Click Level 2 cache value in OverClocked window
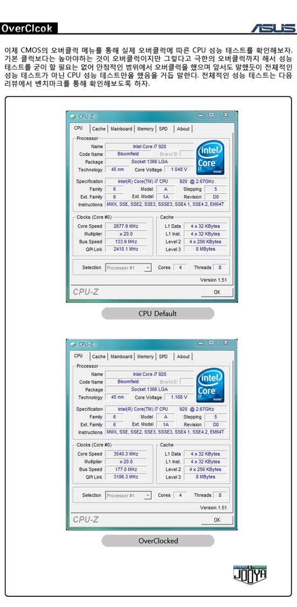 pyautogui.click(x=205, y=469)
